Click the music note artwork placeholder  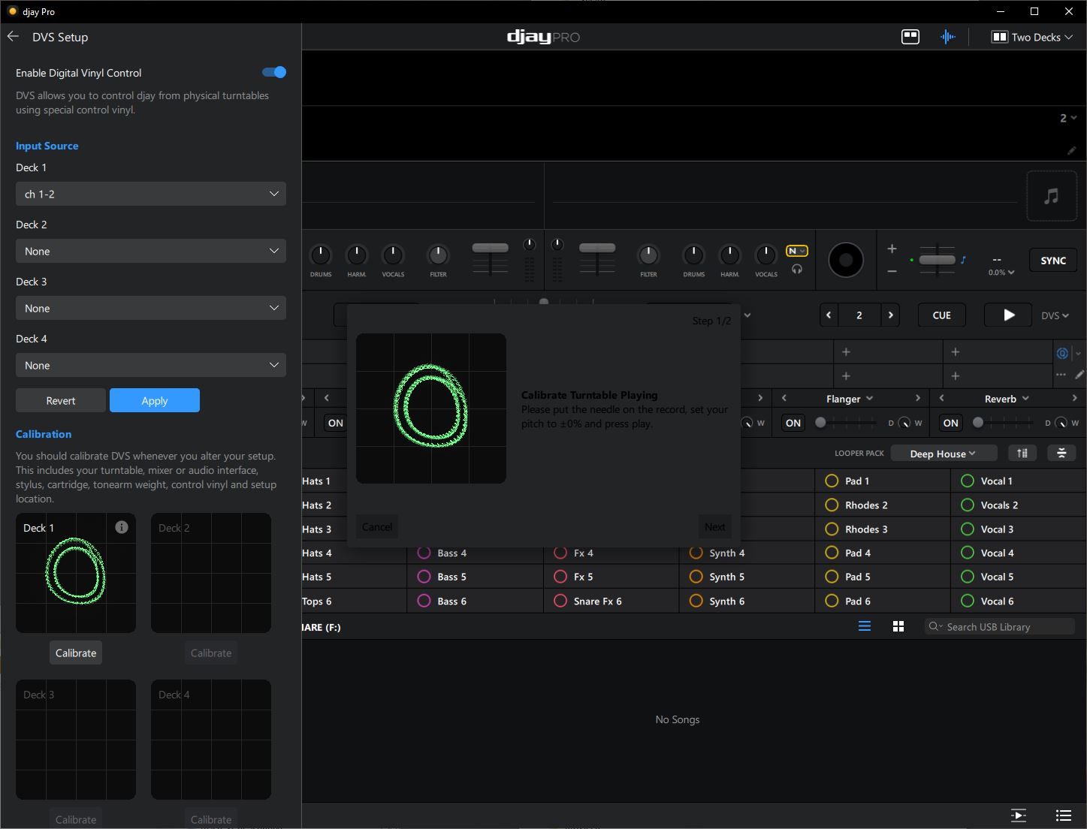(1051, 197)
